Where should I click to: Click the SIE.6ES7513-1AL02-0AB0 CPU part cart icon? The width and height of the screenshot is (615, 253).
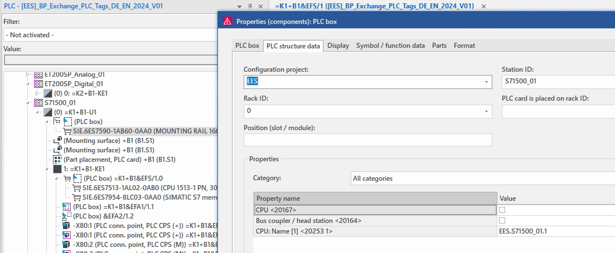point(77,187)
